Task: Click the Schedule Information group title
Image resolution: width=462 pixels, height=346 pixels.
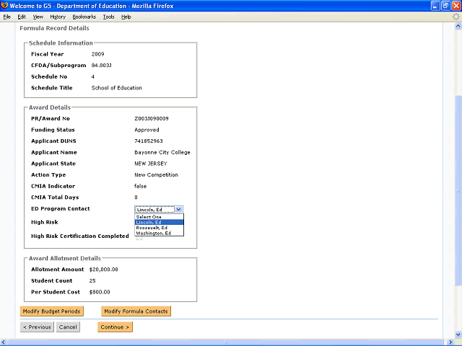Action: coord(61,43)
